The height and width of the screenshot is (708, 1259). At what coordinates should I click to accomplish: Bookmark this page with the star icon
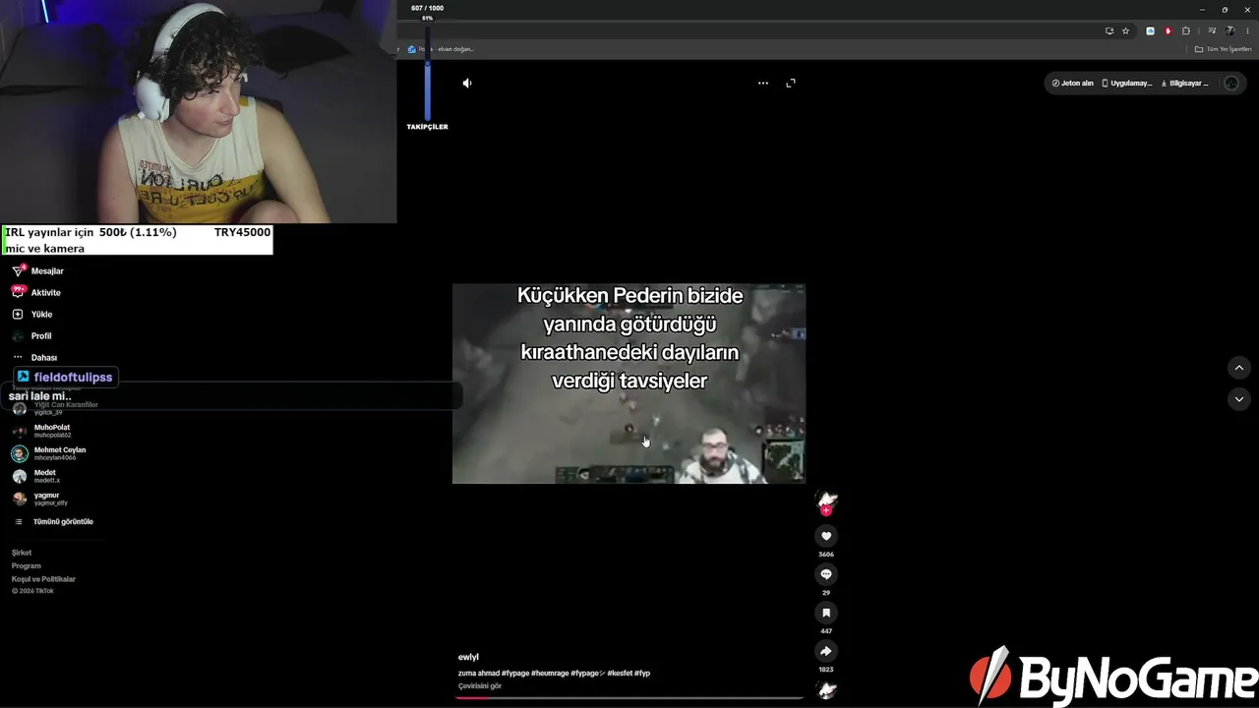(1126, 30)
